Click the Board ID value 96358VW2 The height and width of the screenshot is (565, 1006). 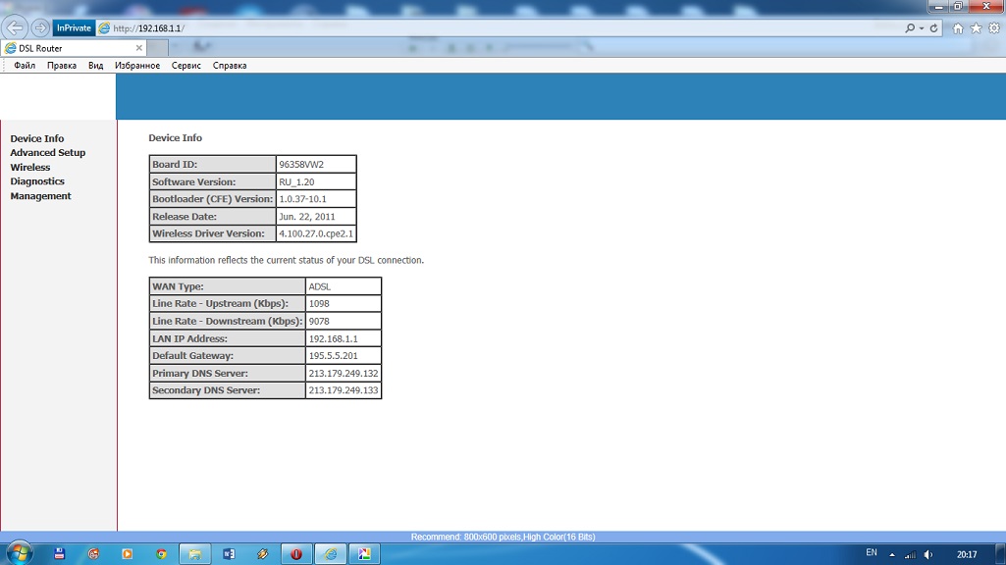pos(301,164)
